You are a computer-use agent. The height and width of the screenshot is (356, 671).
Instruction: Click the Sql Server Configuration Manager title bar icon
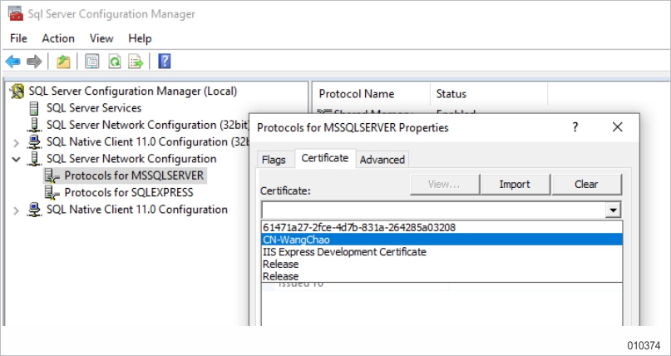coord(16,13)
